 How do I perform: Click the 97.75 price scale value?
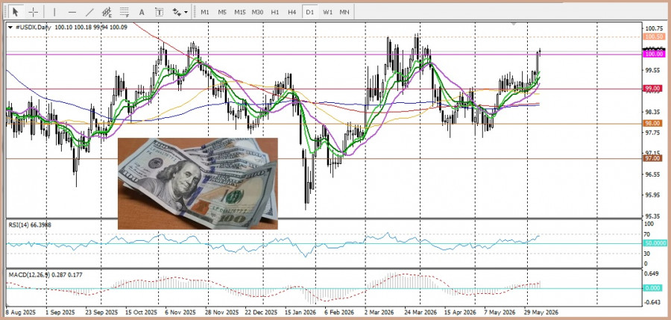pyautogui.click(x=652, y=133)
